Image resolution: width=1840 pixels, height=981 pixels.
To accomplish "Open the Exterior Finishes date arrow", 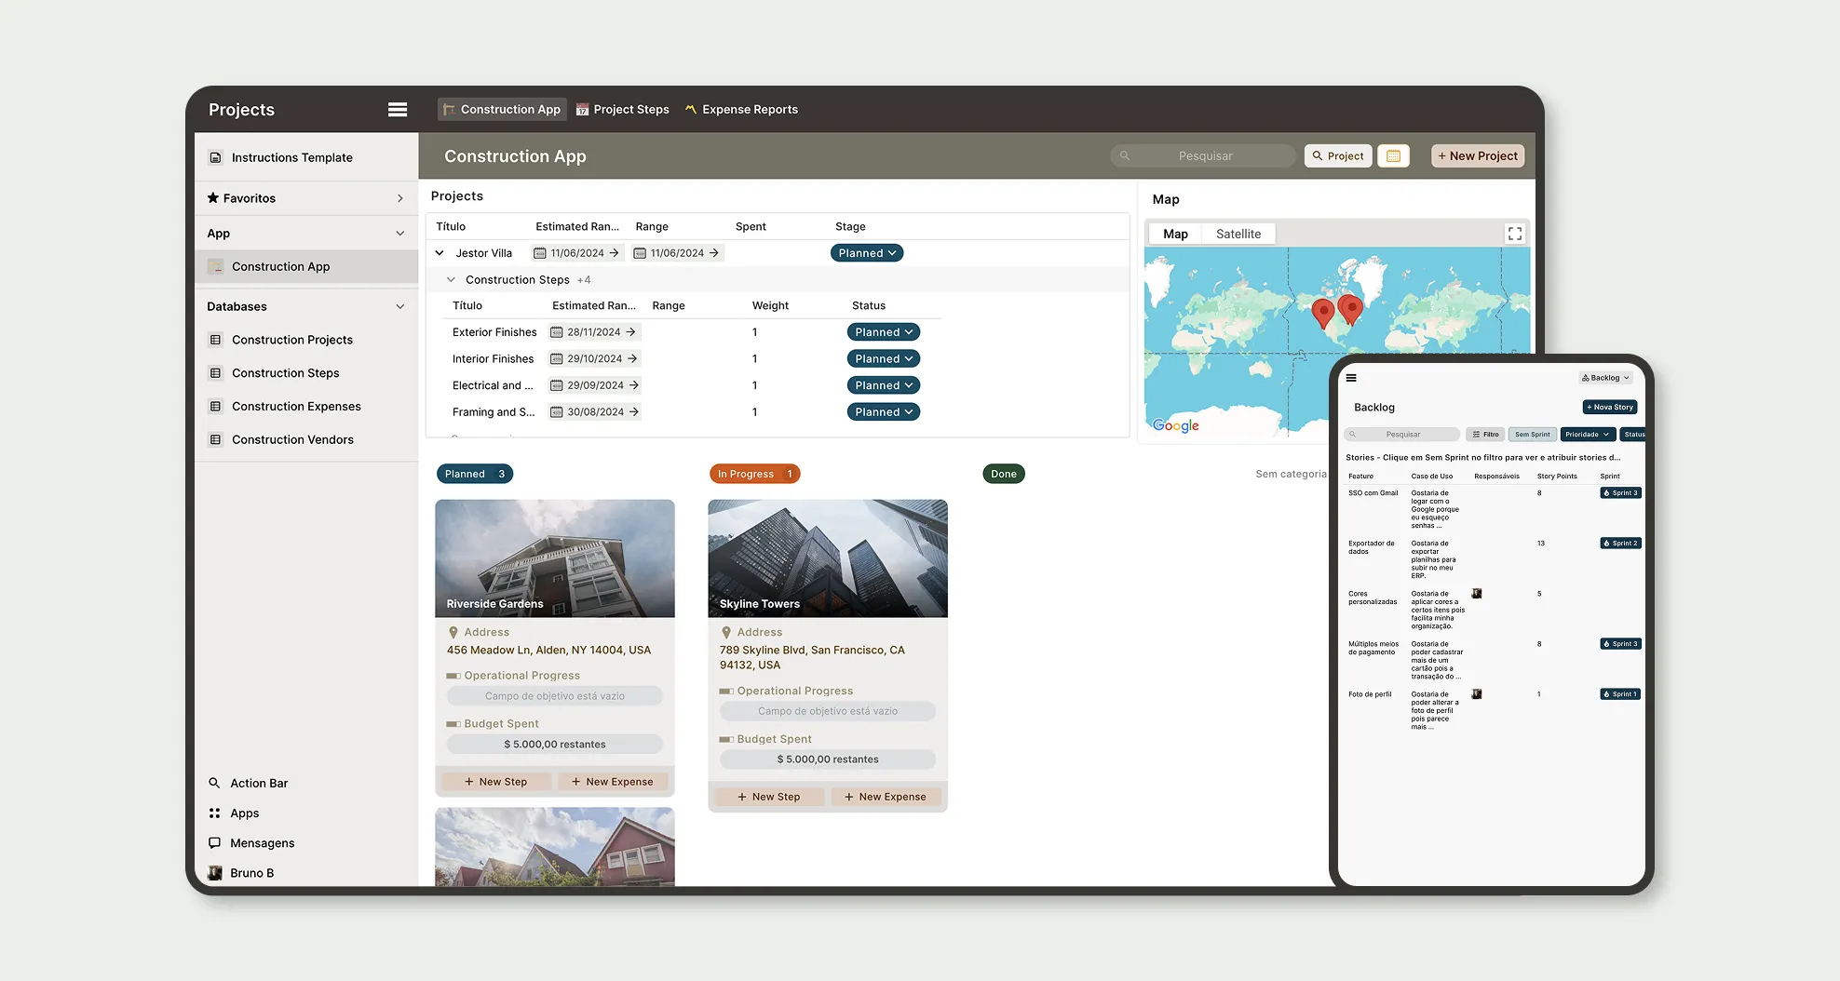I will click(630, 332).
